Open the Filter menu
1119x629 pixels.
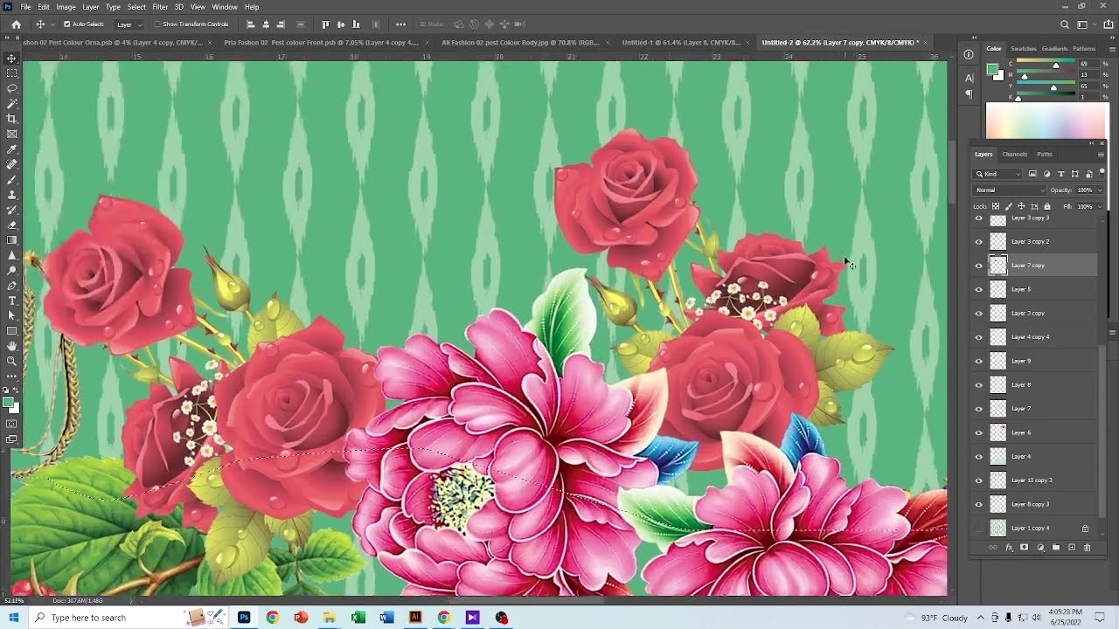160,7
